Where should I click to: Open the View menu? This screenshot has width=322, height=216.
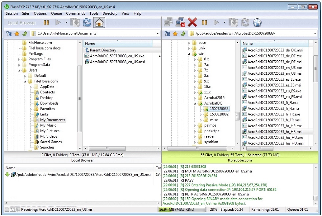pos(125,13)
